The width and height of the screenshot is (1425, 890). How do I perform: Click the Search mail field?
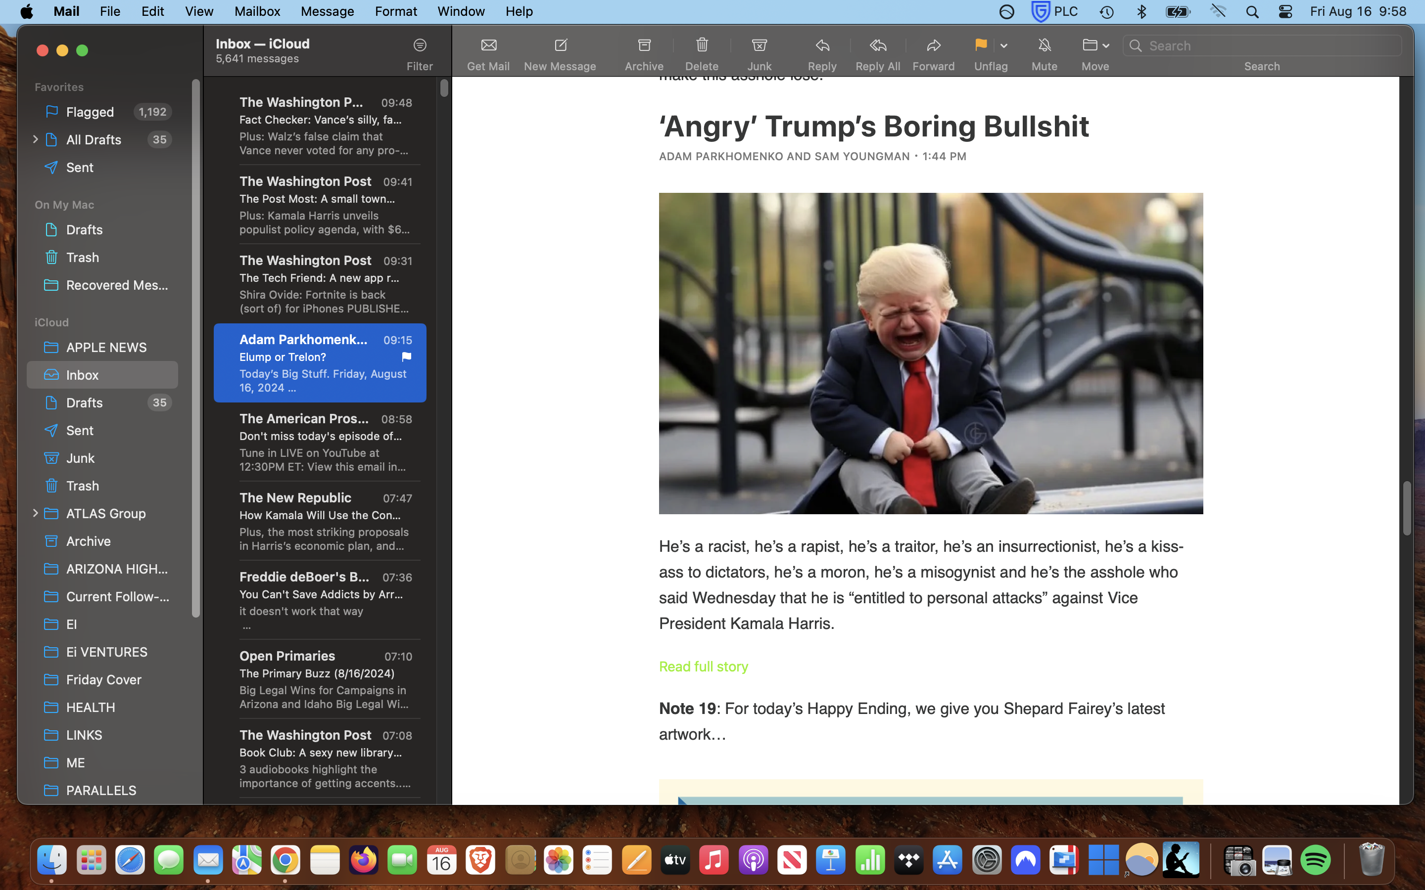click(x=1266, y=46)
